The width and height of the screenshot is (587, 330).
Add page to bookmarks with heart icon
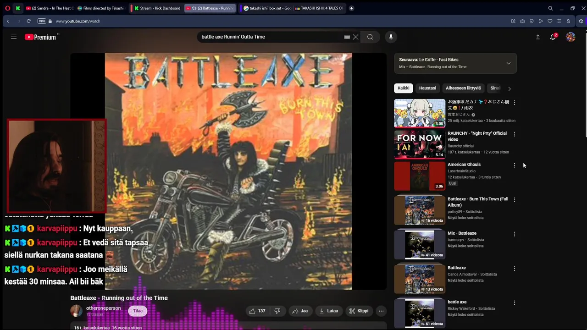pyautogui.click(x=550, y=21)
